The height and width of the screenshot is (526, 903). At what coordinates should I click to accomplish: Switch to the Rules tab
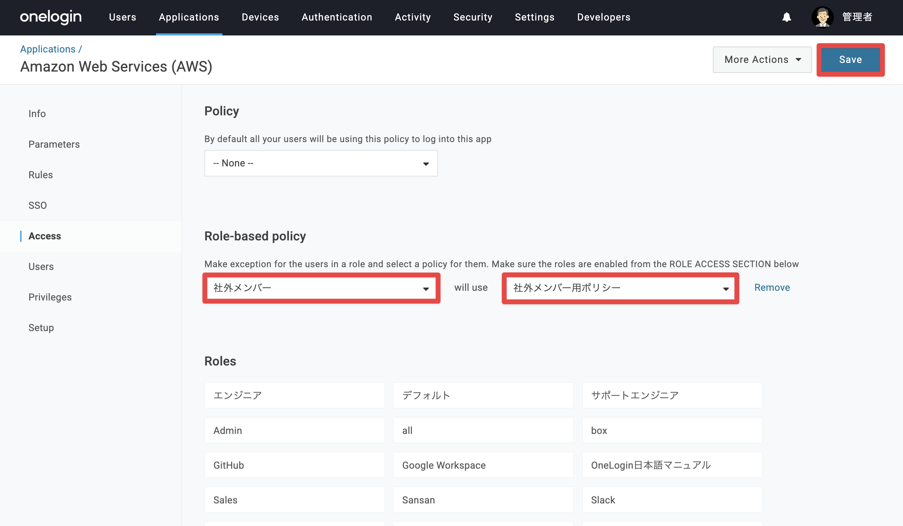[x=40, y=175]
